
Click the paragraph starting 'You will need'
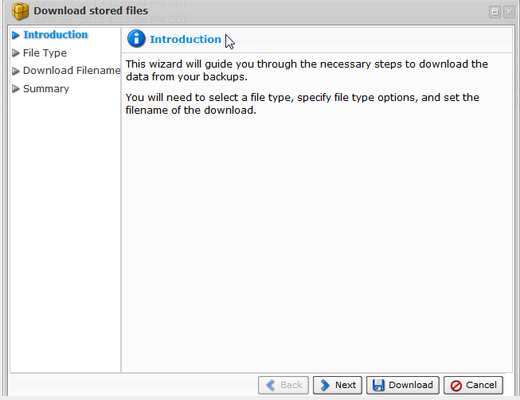click(x=303, y=104)
